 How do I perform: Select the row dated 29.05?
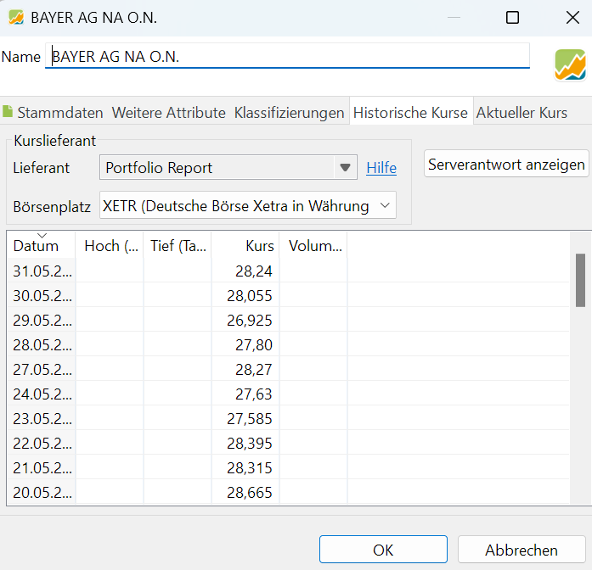tap(289, 320)
